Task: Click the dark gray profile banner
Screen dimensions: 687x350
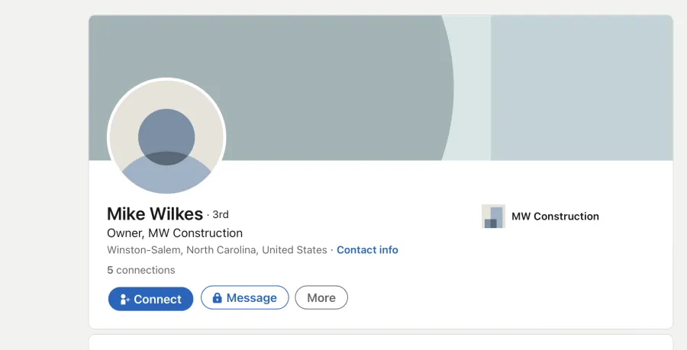Action: tap(307, 66)
